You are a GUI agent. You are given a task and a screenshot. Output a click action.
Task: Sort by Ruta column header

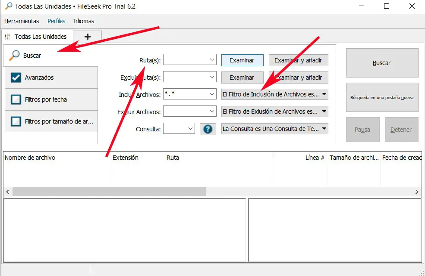coord(219,158)
